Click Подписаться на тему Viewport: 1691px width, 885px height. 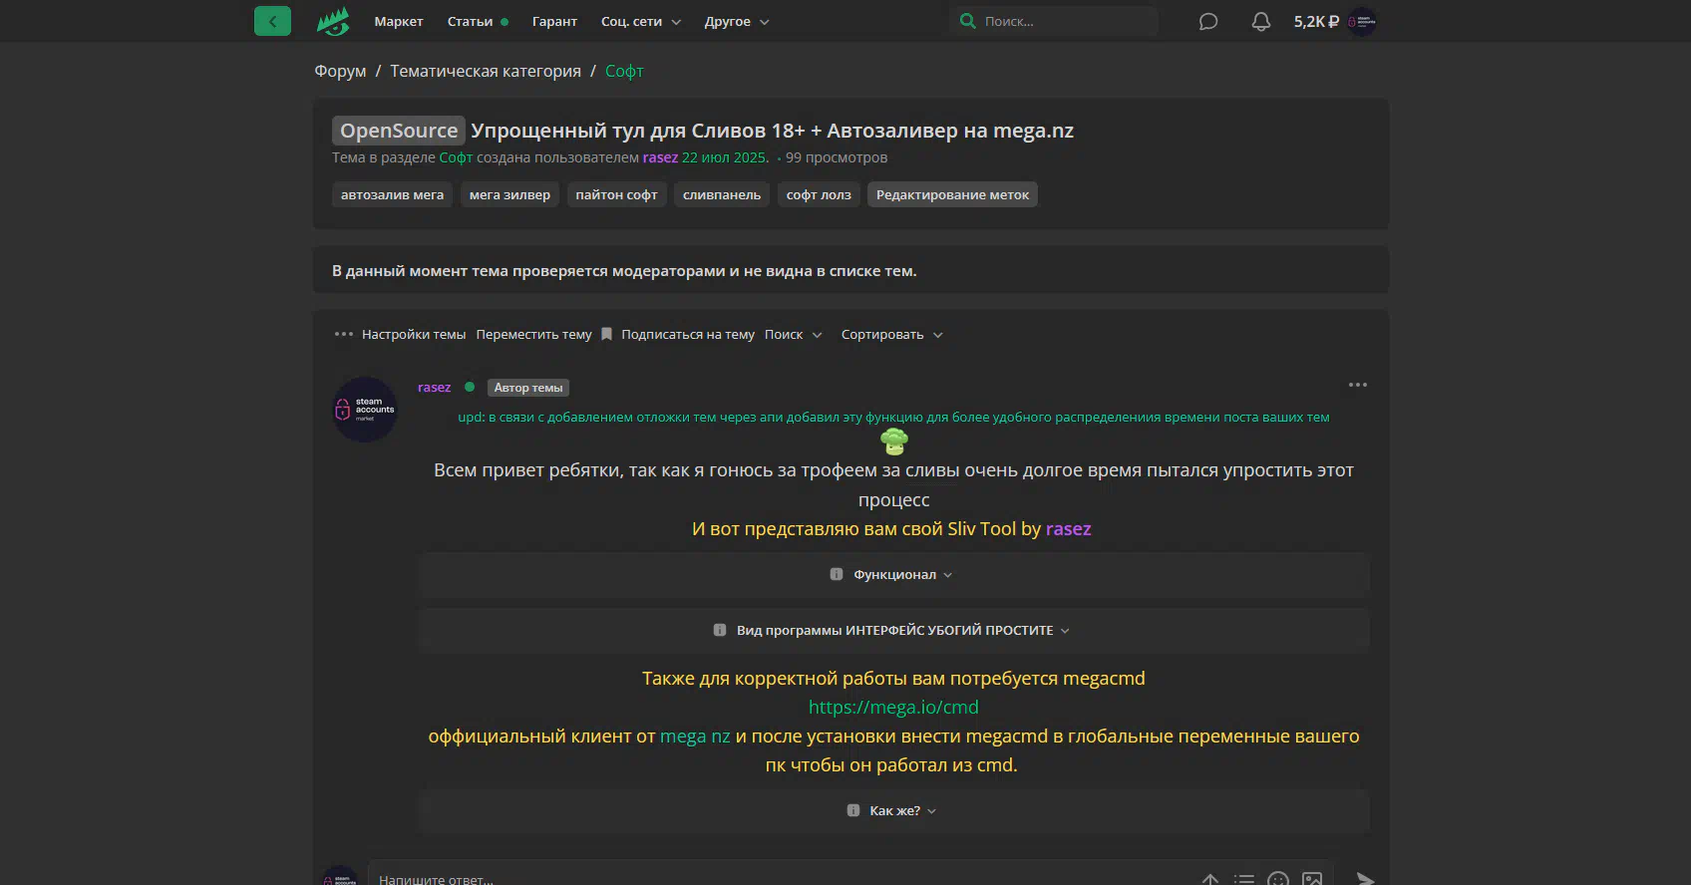[688, 334]
